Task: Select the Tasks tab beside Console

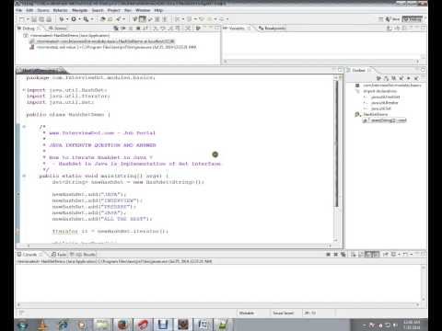Action: pyautogui.click(x=59, y=255)
